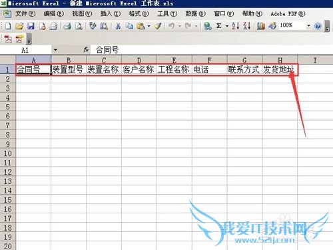Viewport: 333px width, 250px height.
Task: Open the 窗口(W) menu
Action: point(224,14)
